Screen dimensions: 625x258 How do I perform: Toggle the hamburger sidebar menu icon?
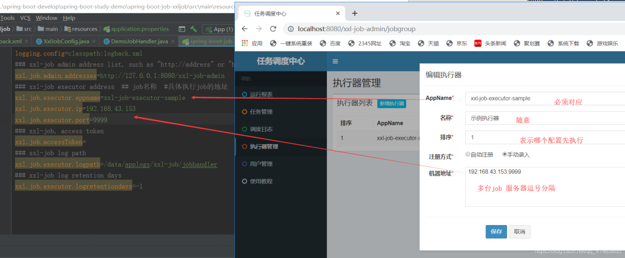coord(335,61)
